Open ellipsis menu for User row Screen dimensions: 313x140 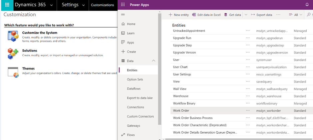tap(248, 60)
